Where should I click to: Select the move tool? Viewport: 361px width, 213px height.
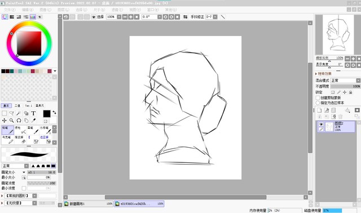5,120
